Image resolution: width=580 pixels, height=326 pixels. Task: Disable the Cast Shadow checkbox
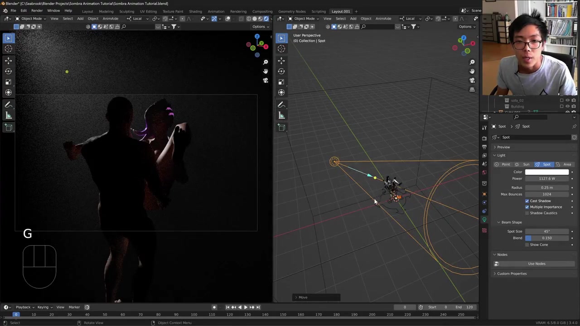(x=527, y=201)
